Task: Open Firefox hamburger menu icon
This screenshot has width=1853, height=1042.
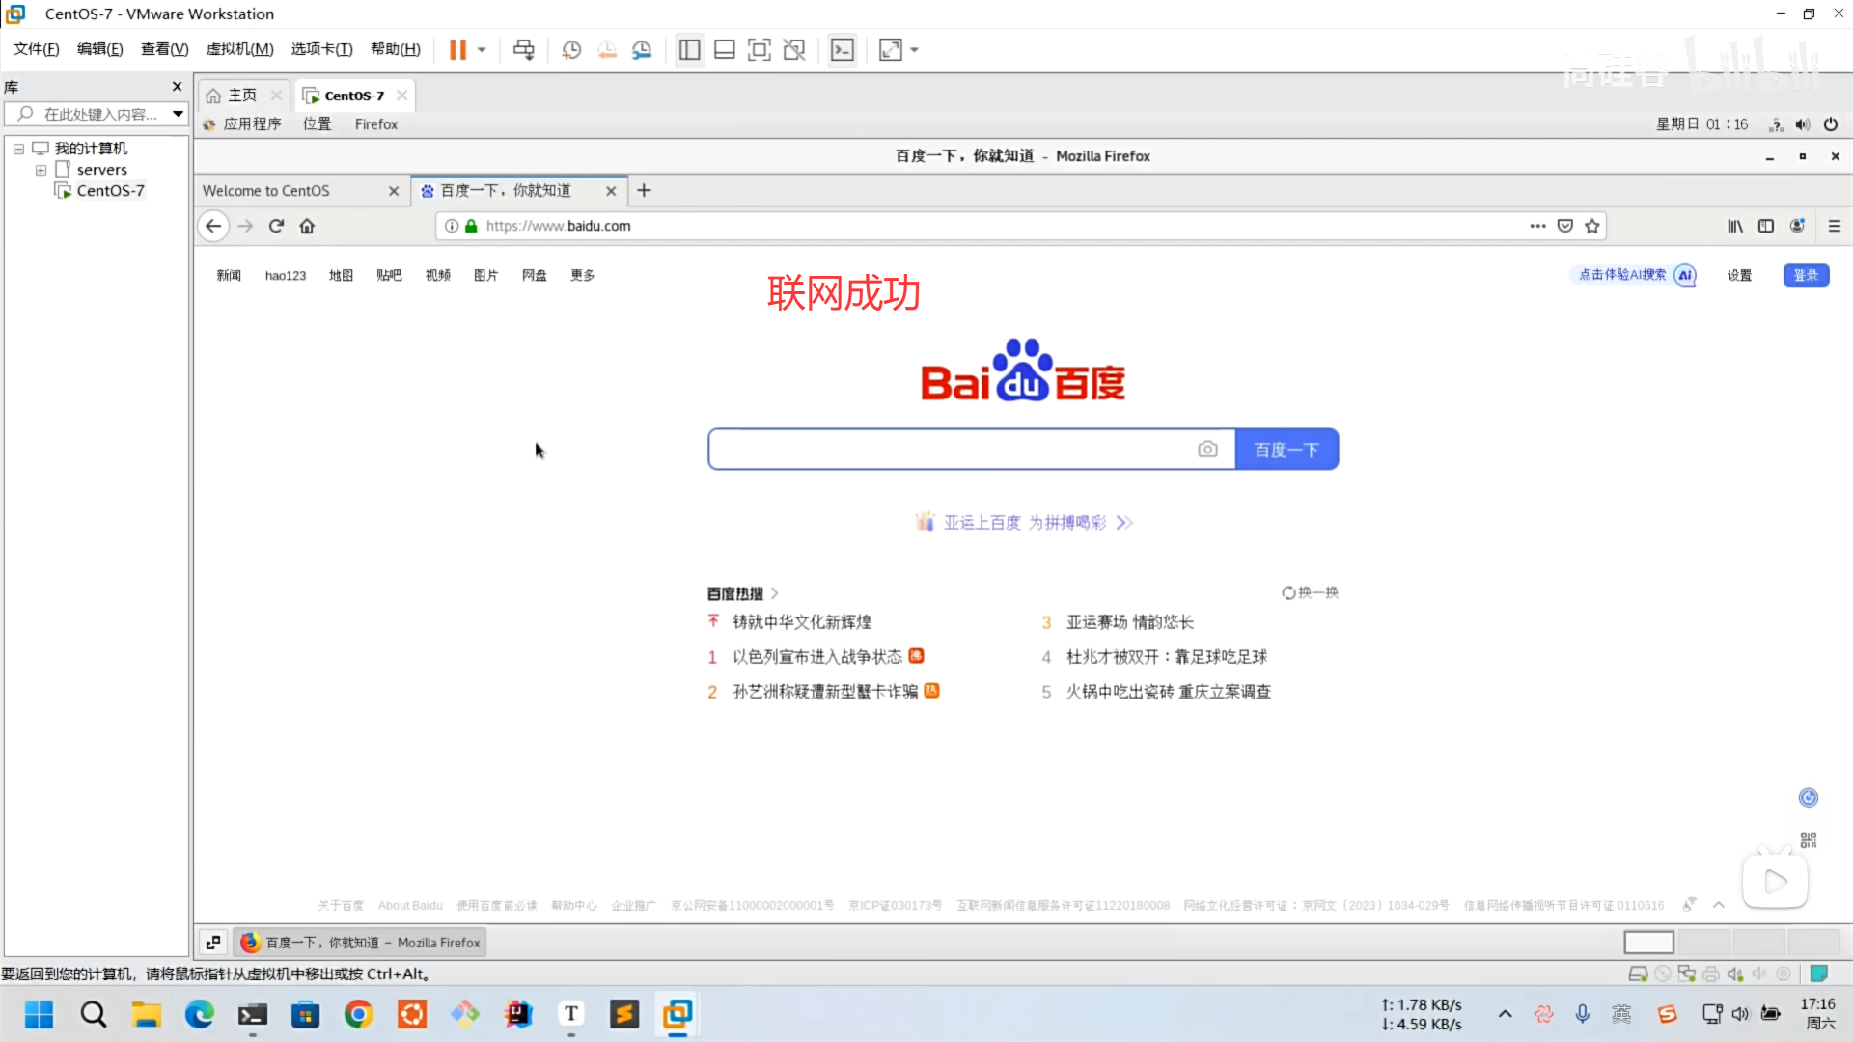Action: point(1834,226)
